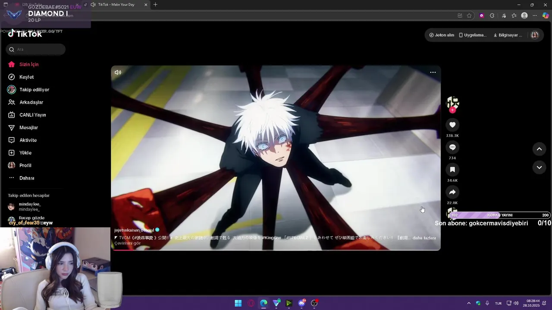The width and height of the screenshot is (552, 310).
Task: Mute the video with the speaker icon
Action: [x=118, y=72]
